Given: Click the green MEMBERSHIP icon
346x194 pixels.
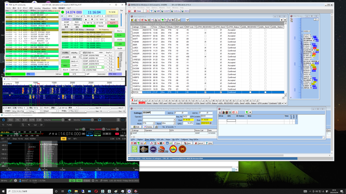Looking at the screenshot, I should coord(135,149).
